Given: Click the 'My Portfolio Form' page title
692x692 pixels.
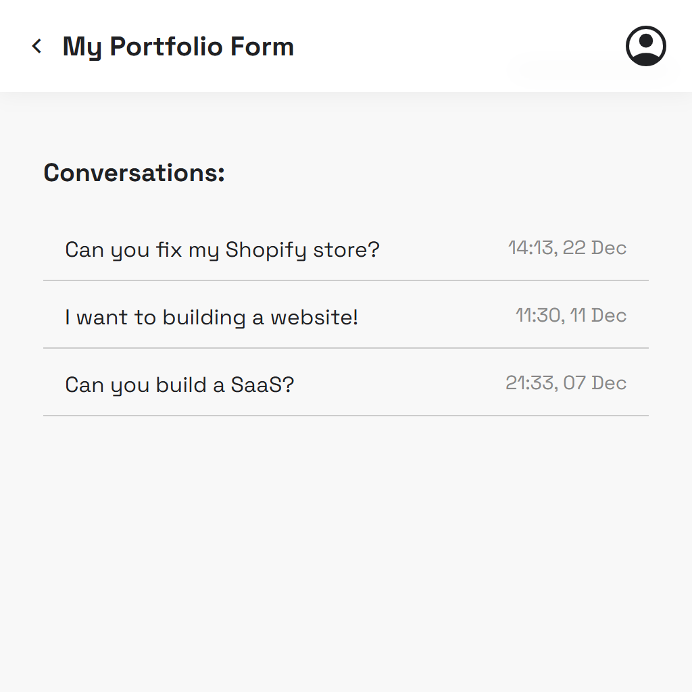Looking at the screenshot, I should point(178,47).
